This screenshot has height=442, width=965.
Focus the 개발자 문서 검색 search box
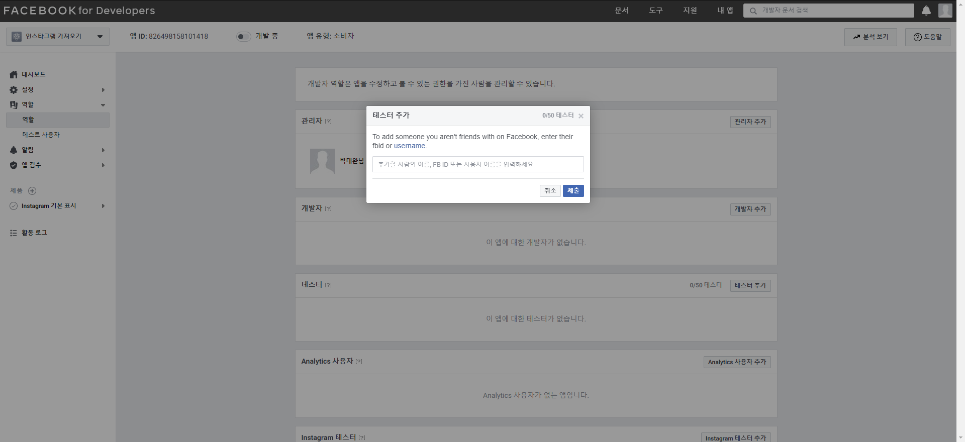tap(829, 11)
